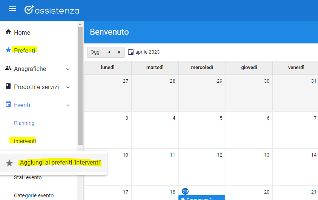318x200 pixels.
Task: Click the aprile 2023 date label
Action: click(147, 52)
